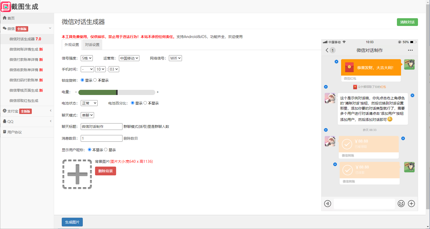The image size is (430, 229).
Task: Click the orange red packet message bubble
Action: click(371, 68)
